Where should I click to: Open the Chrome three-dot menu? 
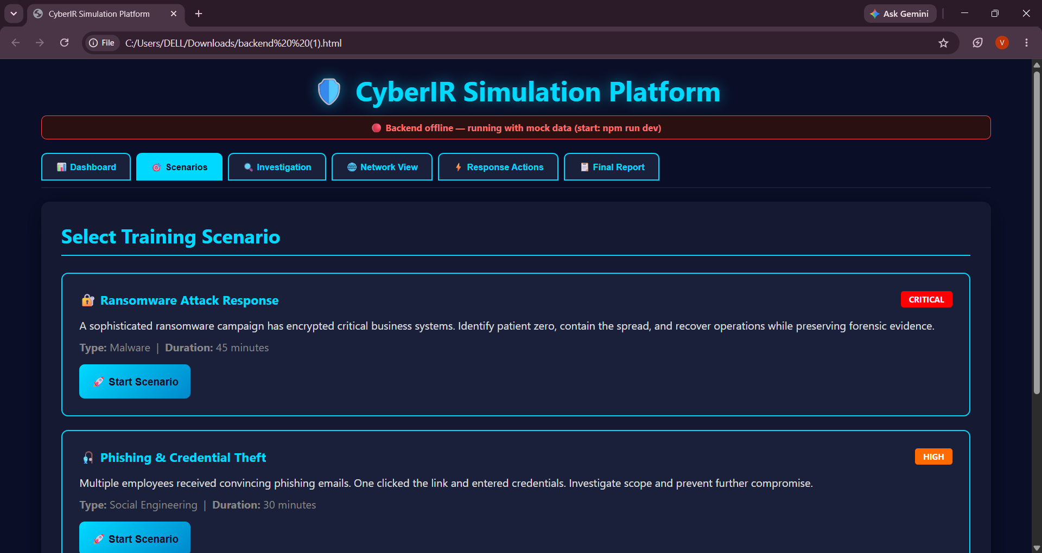(1026, 43)
